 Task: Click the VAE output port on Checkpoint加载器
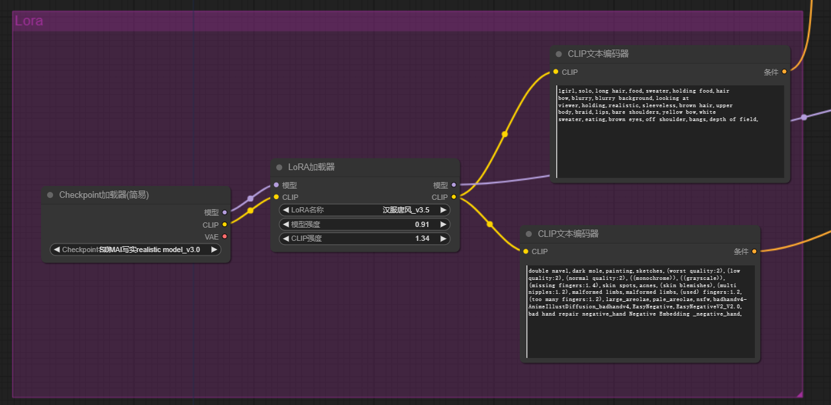(224, 237)
